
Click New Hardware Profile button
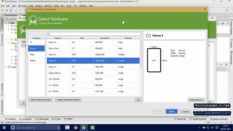[x=40, y=99]
